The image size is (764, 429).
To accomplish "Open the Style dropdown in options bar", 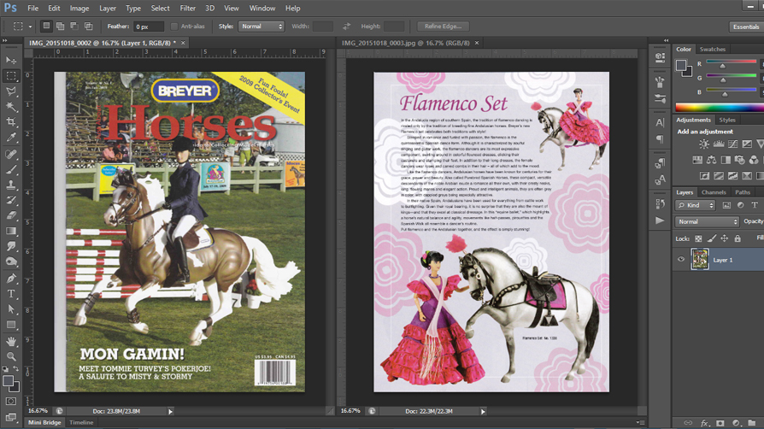I will point(262,26).
